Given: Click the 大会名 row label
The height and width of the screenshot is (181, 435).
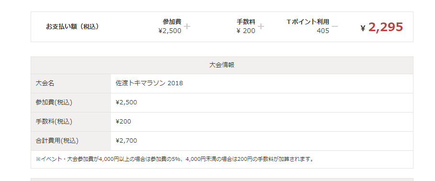Looking at the screenshot, I should tap(45, 83).
